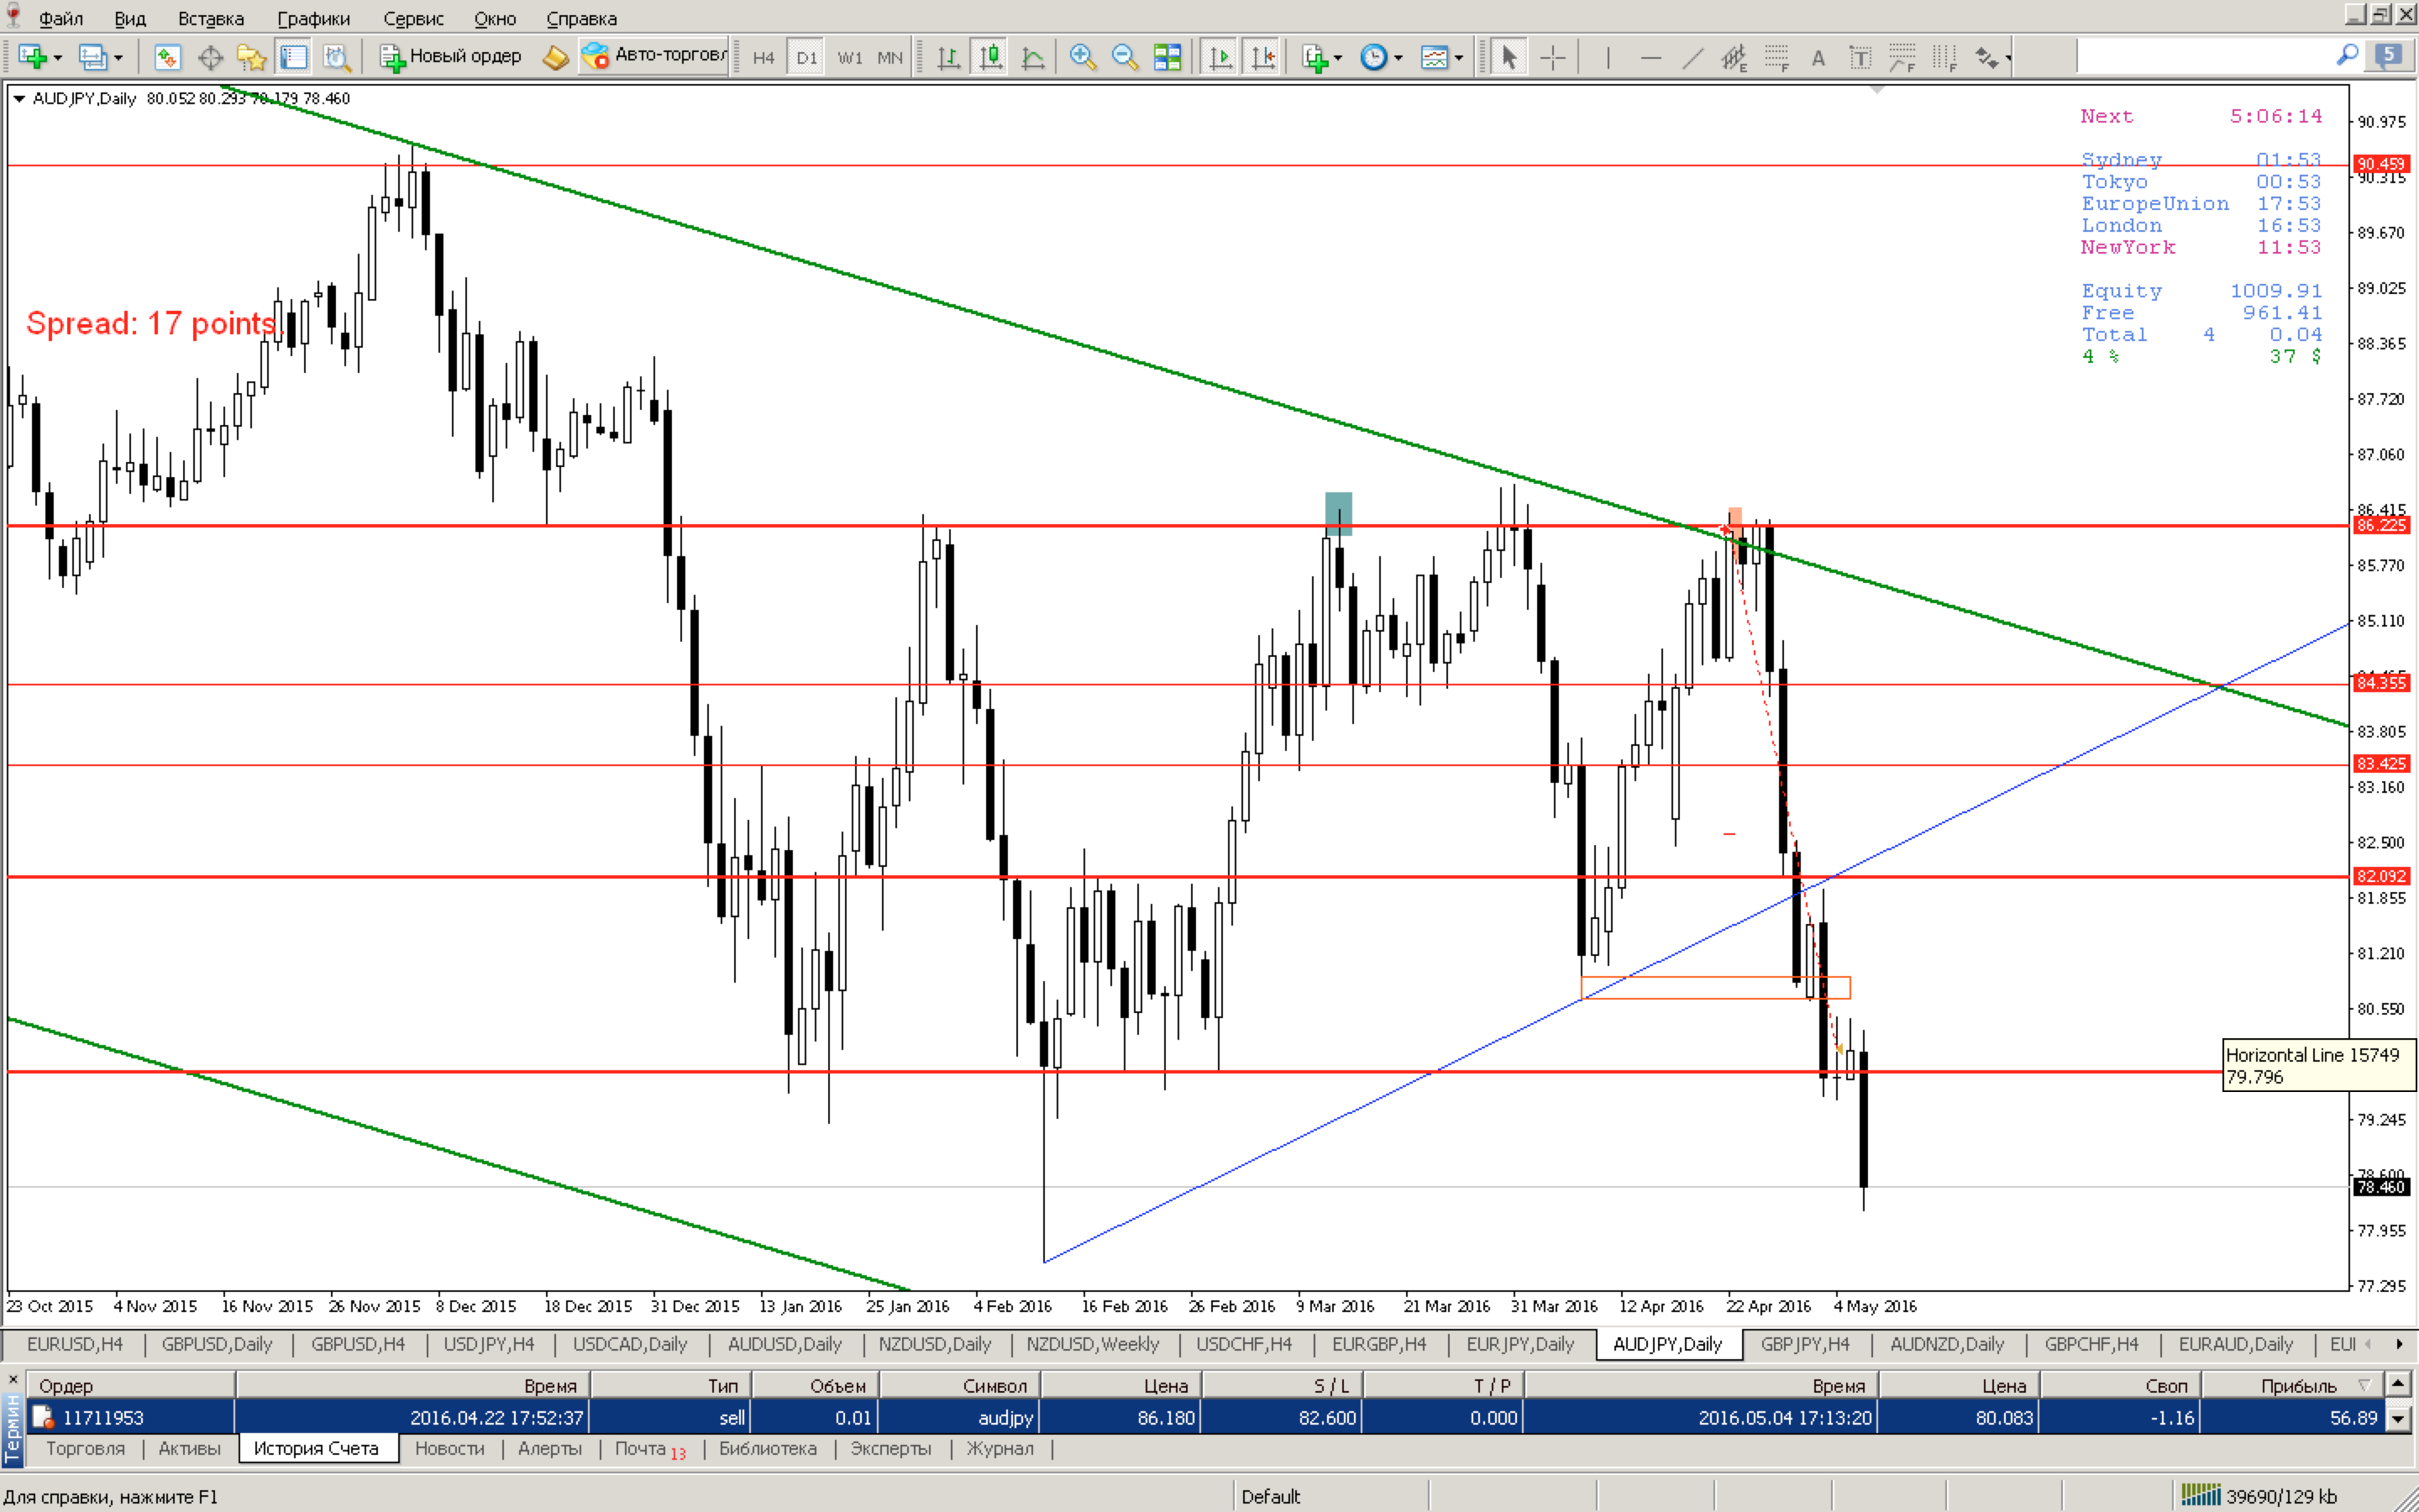Open the Templates icon
Screen dimensions: 2419x1512
pos(1435,57)
